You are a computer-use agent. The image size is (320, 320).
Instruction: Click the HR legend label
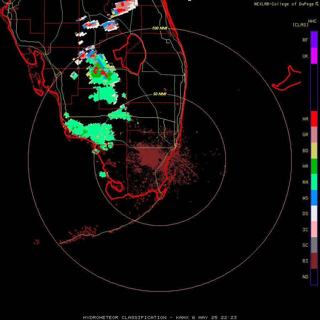(305, 166)
